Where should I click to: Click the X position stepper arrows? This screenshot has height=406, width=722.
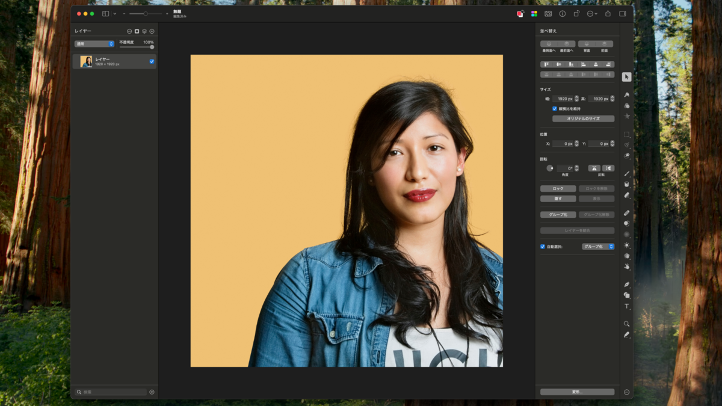(x=576, y=144)
